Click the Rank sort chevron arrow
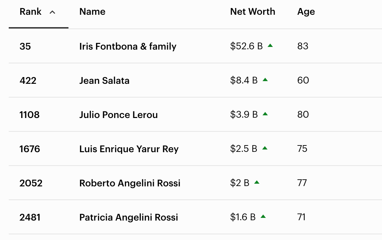 pyautogui.click(x=52, y=12)
